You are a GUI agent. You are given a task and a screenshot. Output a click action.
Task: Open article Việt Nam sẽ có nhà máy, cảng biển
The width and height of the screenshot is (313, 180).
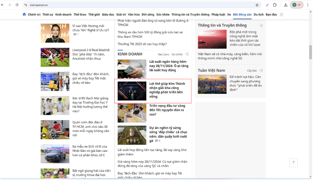point(230,56)
